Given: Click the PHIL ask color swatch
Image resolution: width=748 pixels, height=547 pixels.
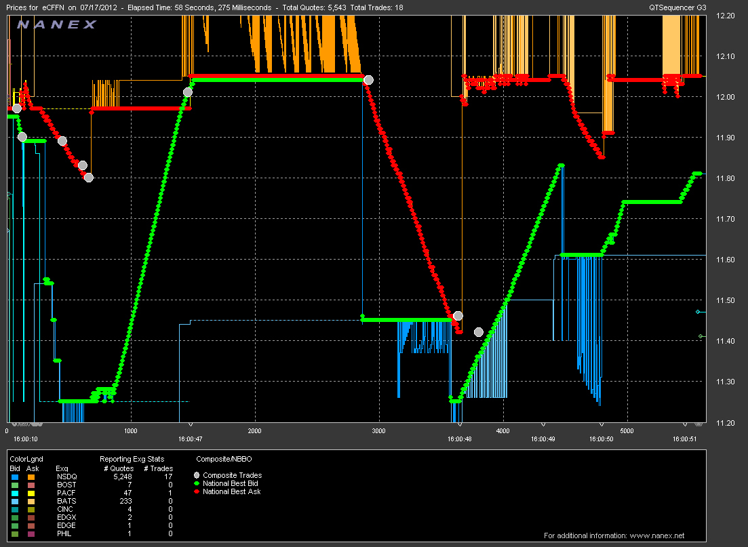Looking at the screenshot, I should (31, 533).
